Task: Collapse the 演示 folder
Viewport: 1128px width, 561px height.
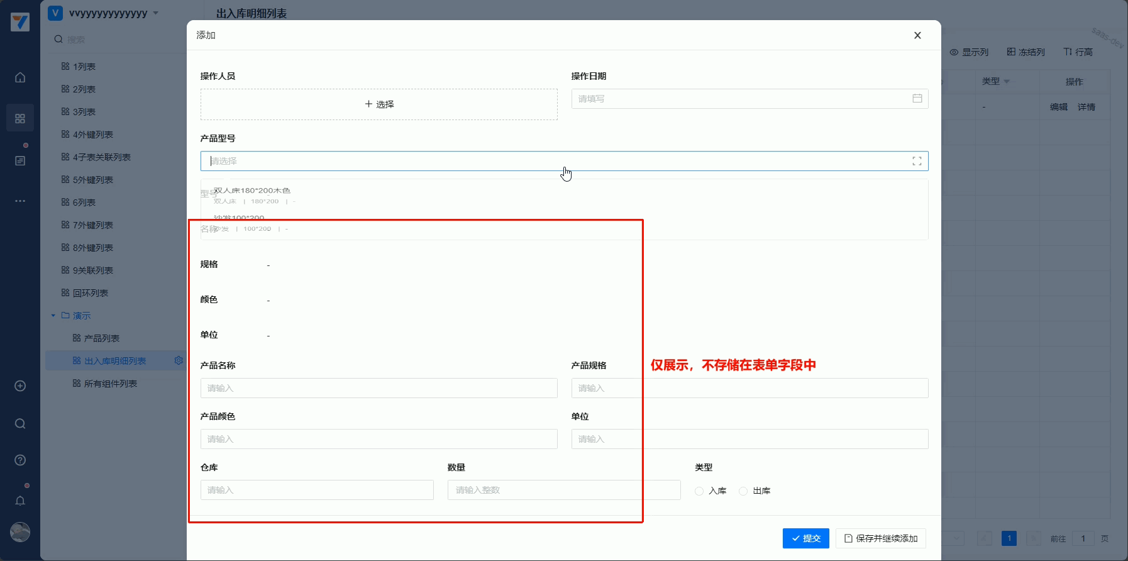Action: (53, 316)
